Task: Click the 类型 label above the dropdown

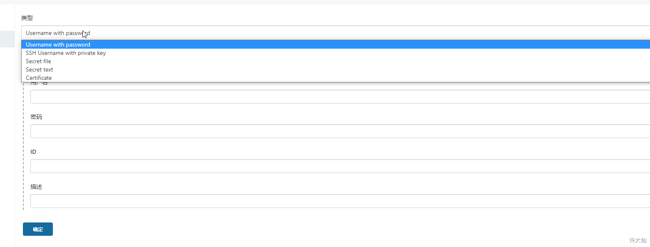Action: point(27,18)
